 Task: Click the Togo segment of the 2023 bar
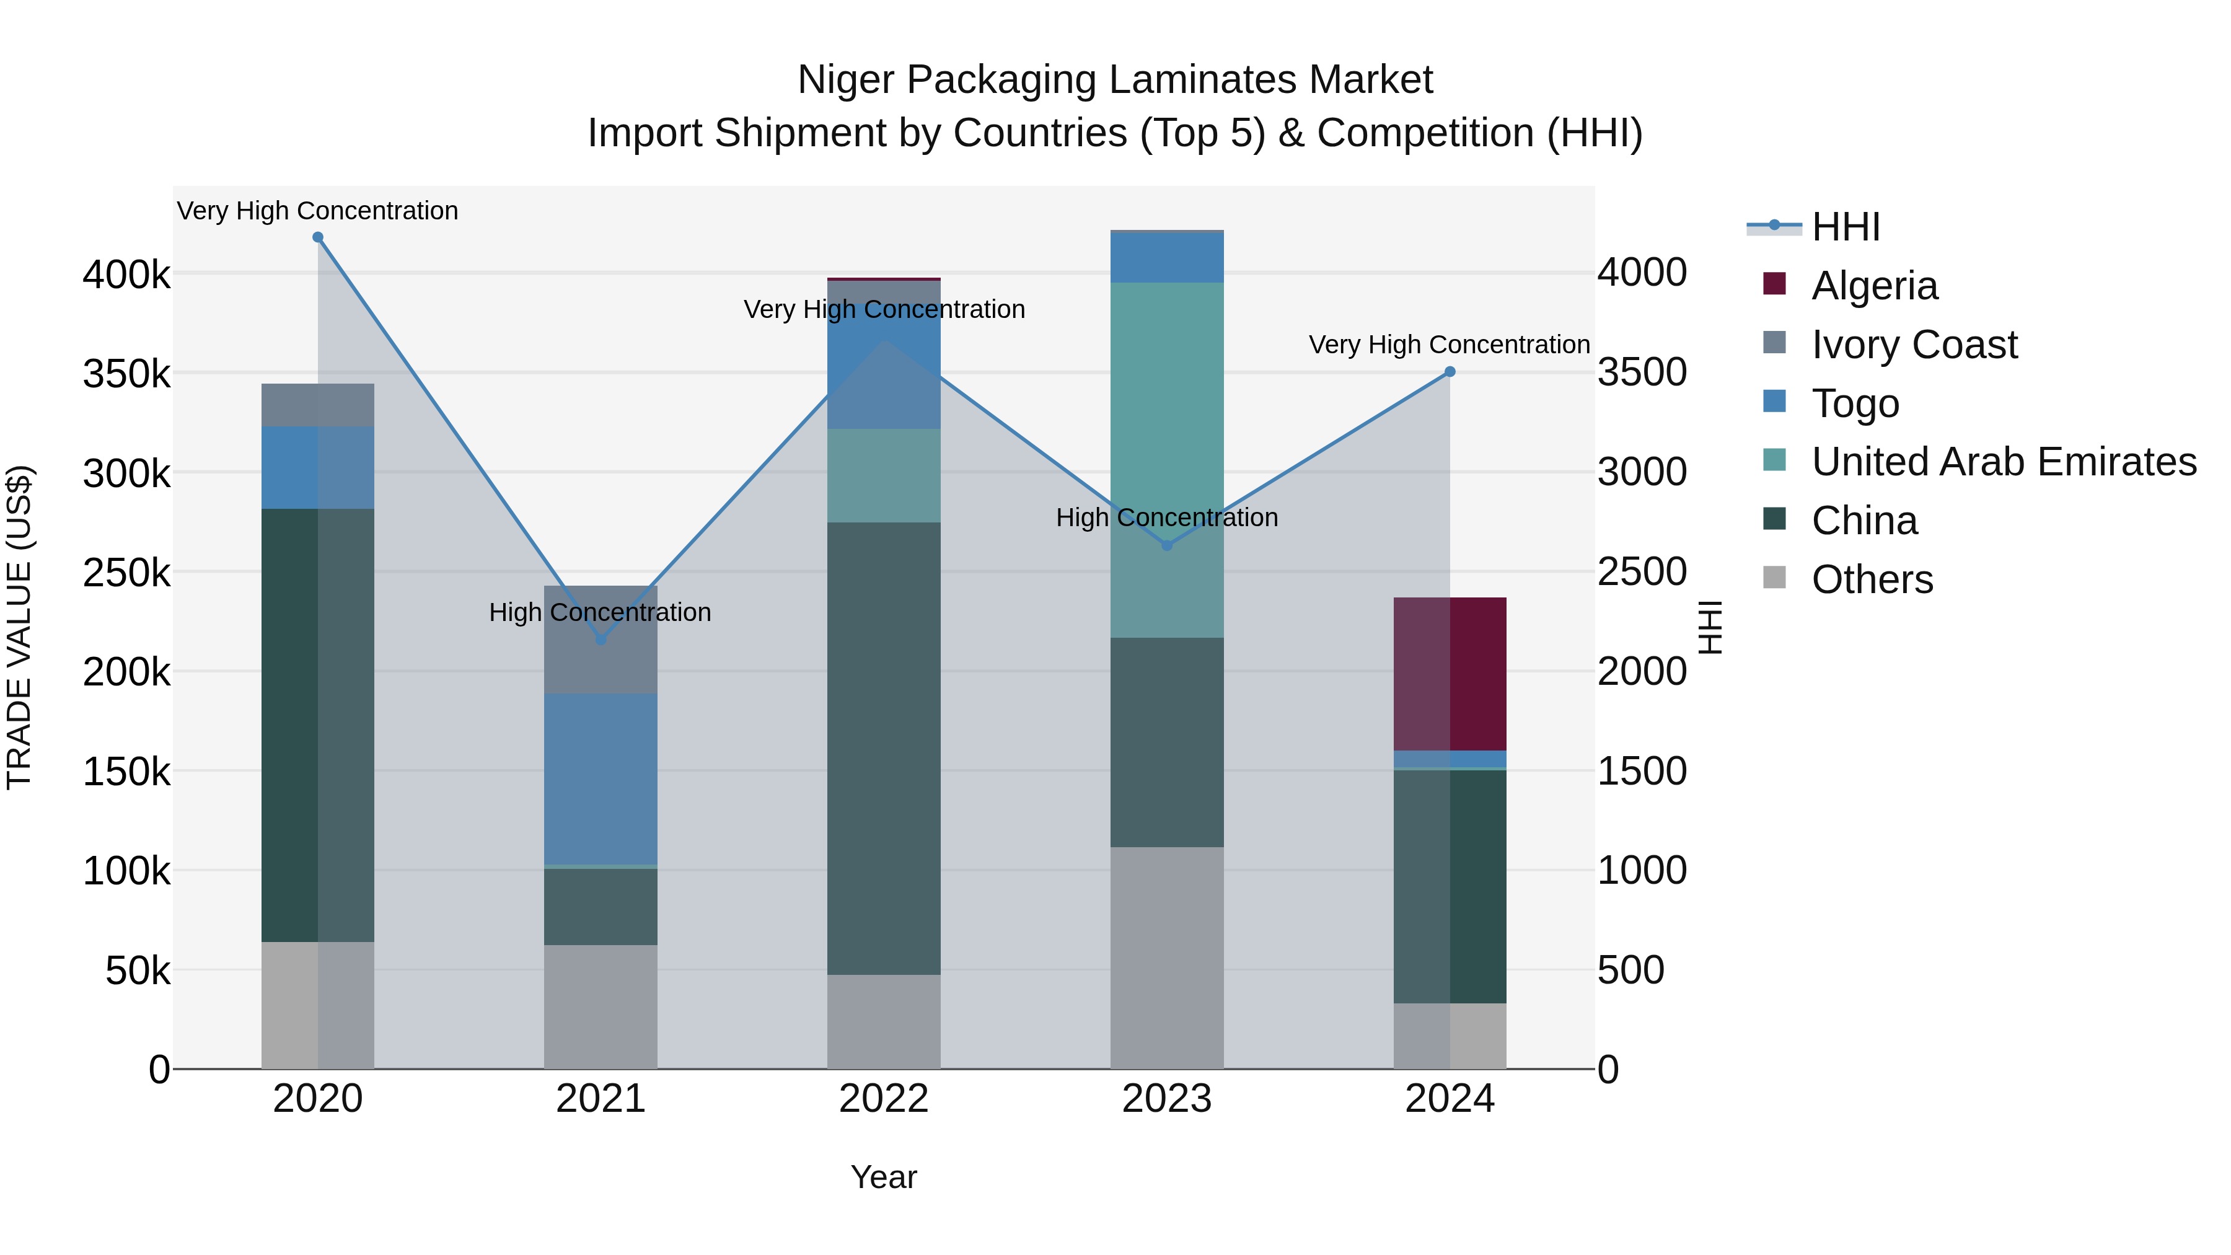(x=1166, y=257)
